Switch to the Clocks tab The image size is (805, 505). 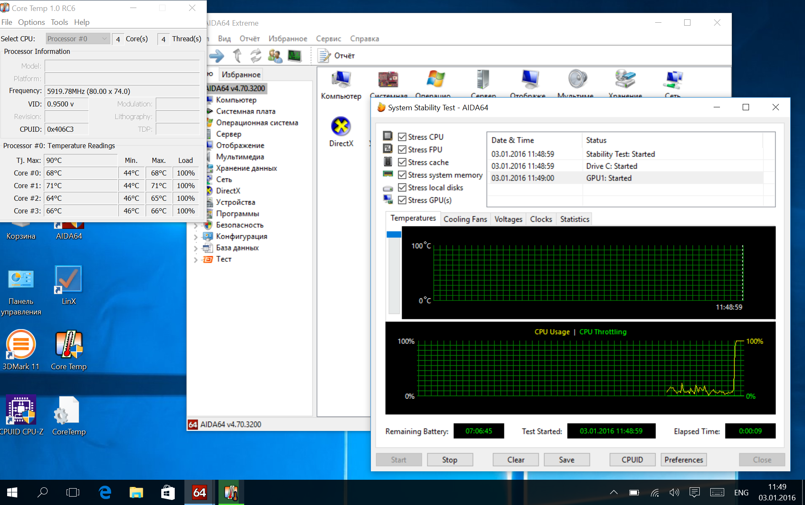click(x=541, y=219)
